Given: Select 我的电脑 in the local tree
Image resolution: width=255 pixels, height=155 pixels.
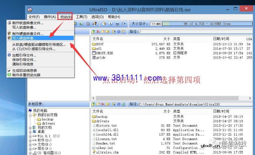Looking at the screenshot, I should coord(38,111).
